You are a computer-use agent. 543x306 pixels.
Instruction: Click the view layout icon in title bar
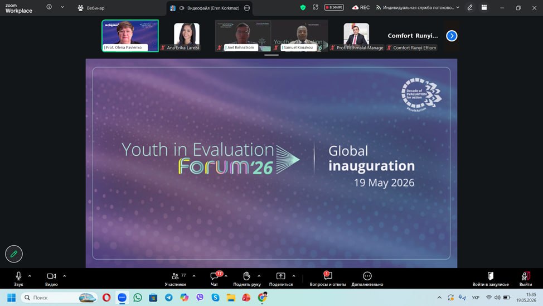click(x=484, y=7)
